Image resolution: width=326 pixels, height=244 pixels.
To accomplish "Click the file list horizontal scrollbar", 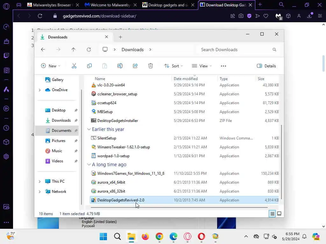I will click(x=179, y=207).
